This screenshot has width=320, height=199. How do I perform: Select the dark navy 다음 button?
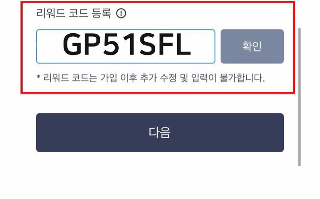pos(160,133)
